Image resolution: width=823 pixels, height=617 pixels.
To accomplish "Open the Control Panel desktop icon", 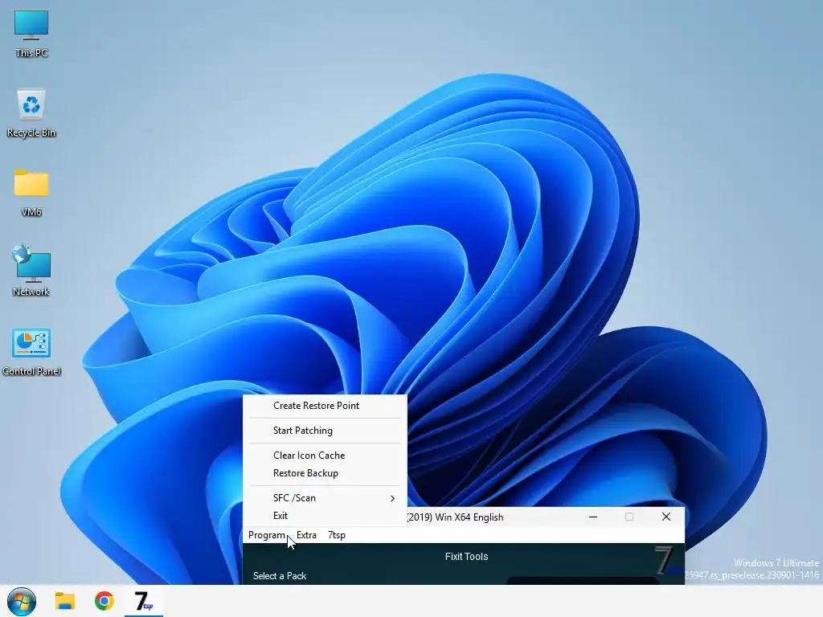I will (31, 352).
